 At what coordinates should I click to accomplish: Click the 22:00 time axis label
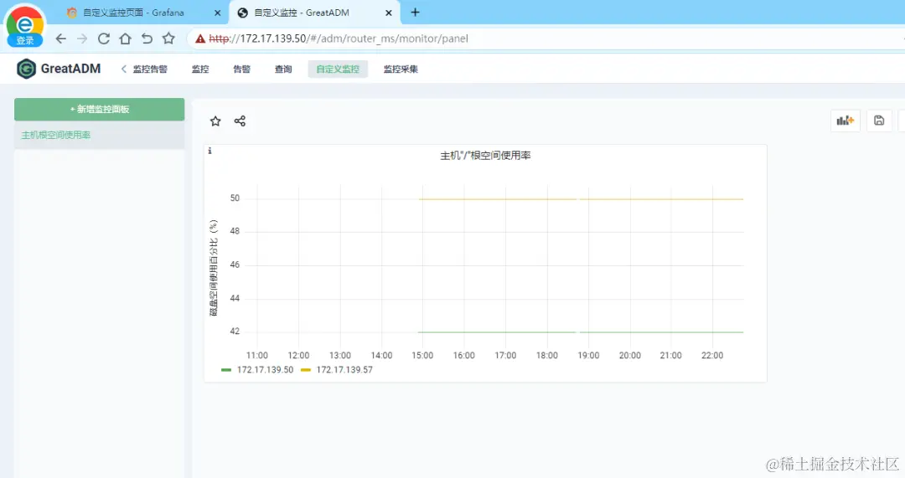click(712, 355)
